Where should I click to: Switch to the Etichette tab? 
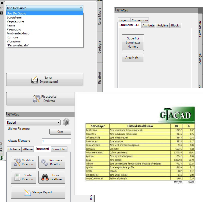(x=14, y=149)
